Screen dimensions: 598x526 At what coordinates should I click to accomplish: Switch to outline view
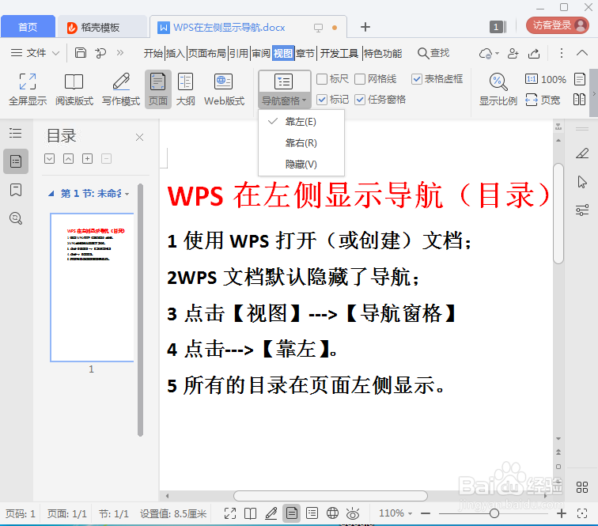(x=185, y=89)
